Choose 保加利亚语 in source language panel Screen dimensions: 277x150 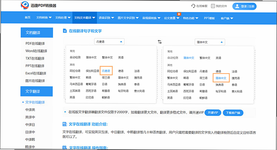93,71
